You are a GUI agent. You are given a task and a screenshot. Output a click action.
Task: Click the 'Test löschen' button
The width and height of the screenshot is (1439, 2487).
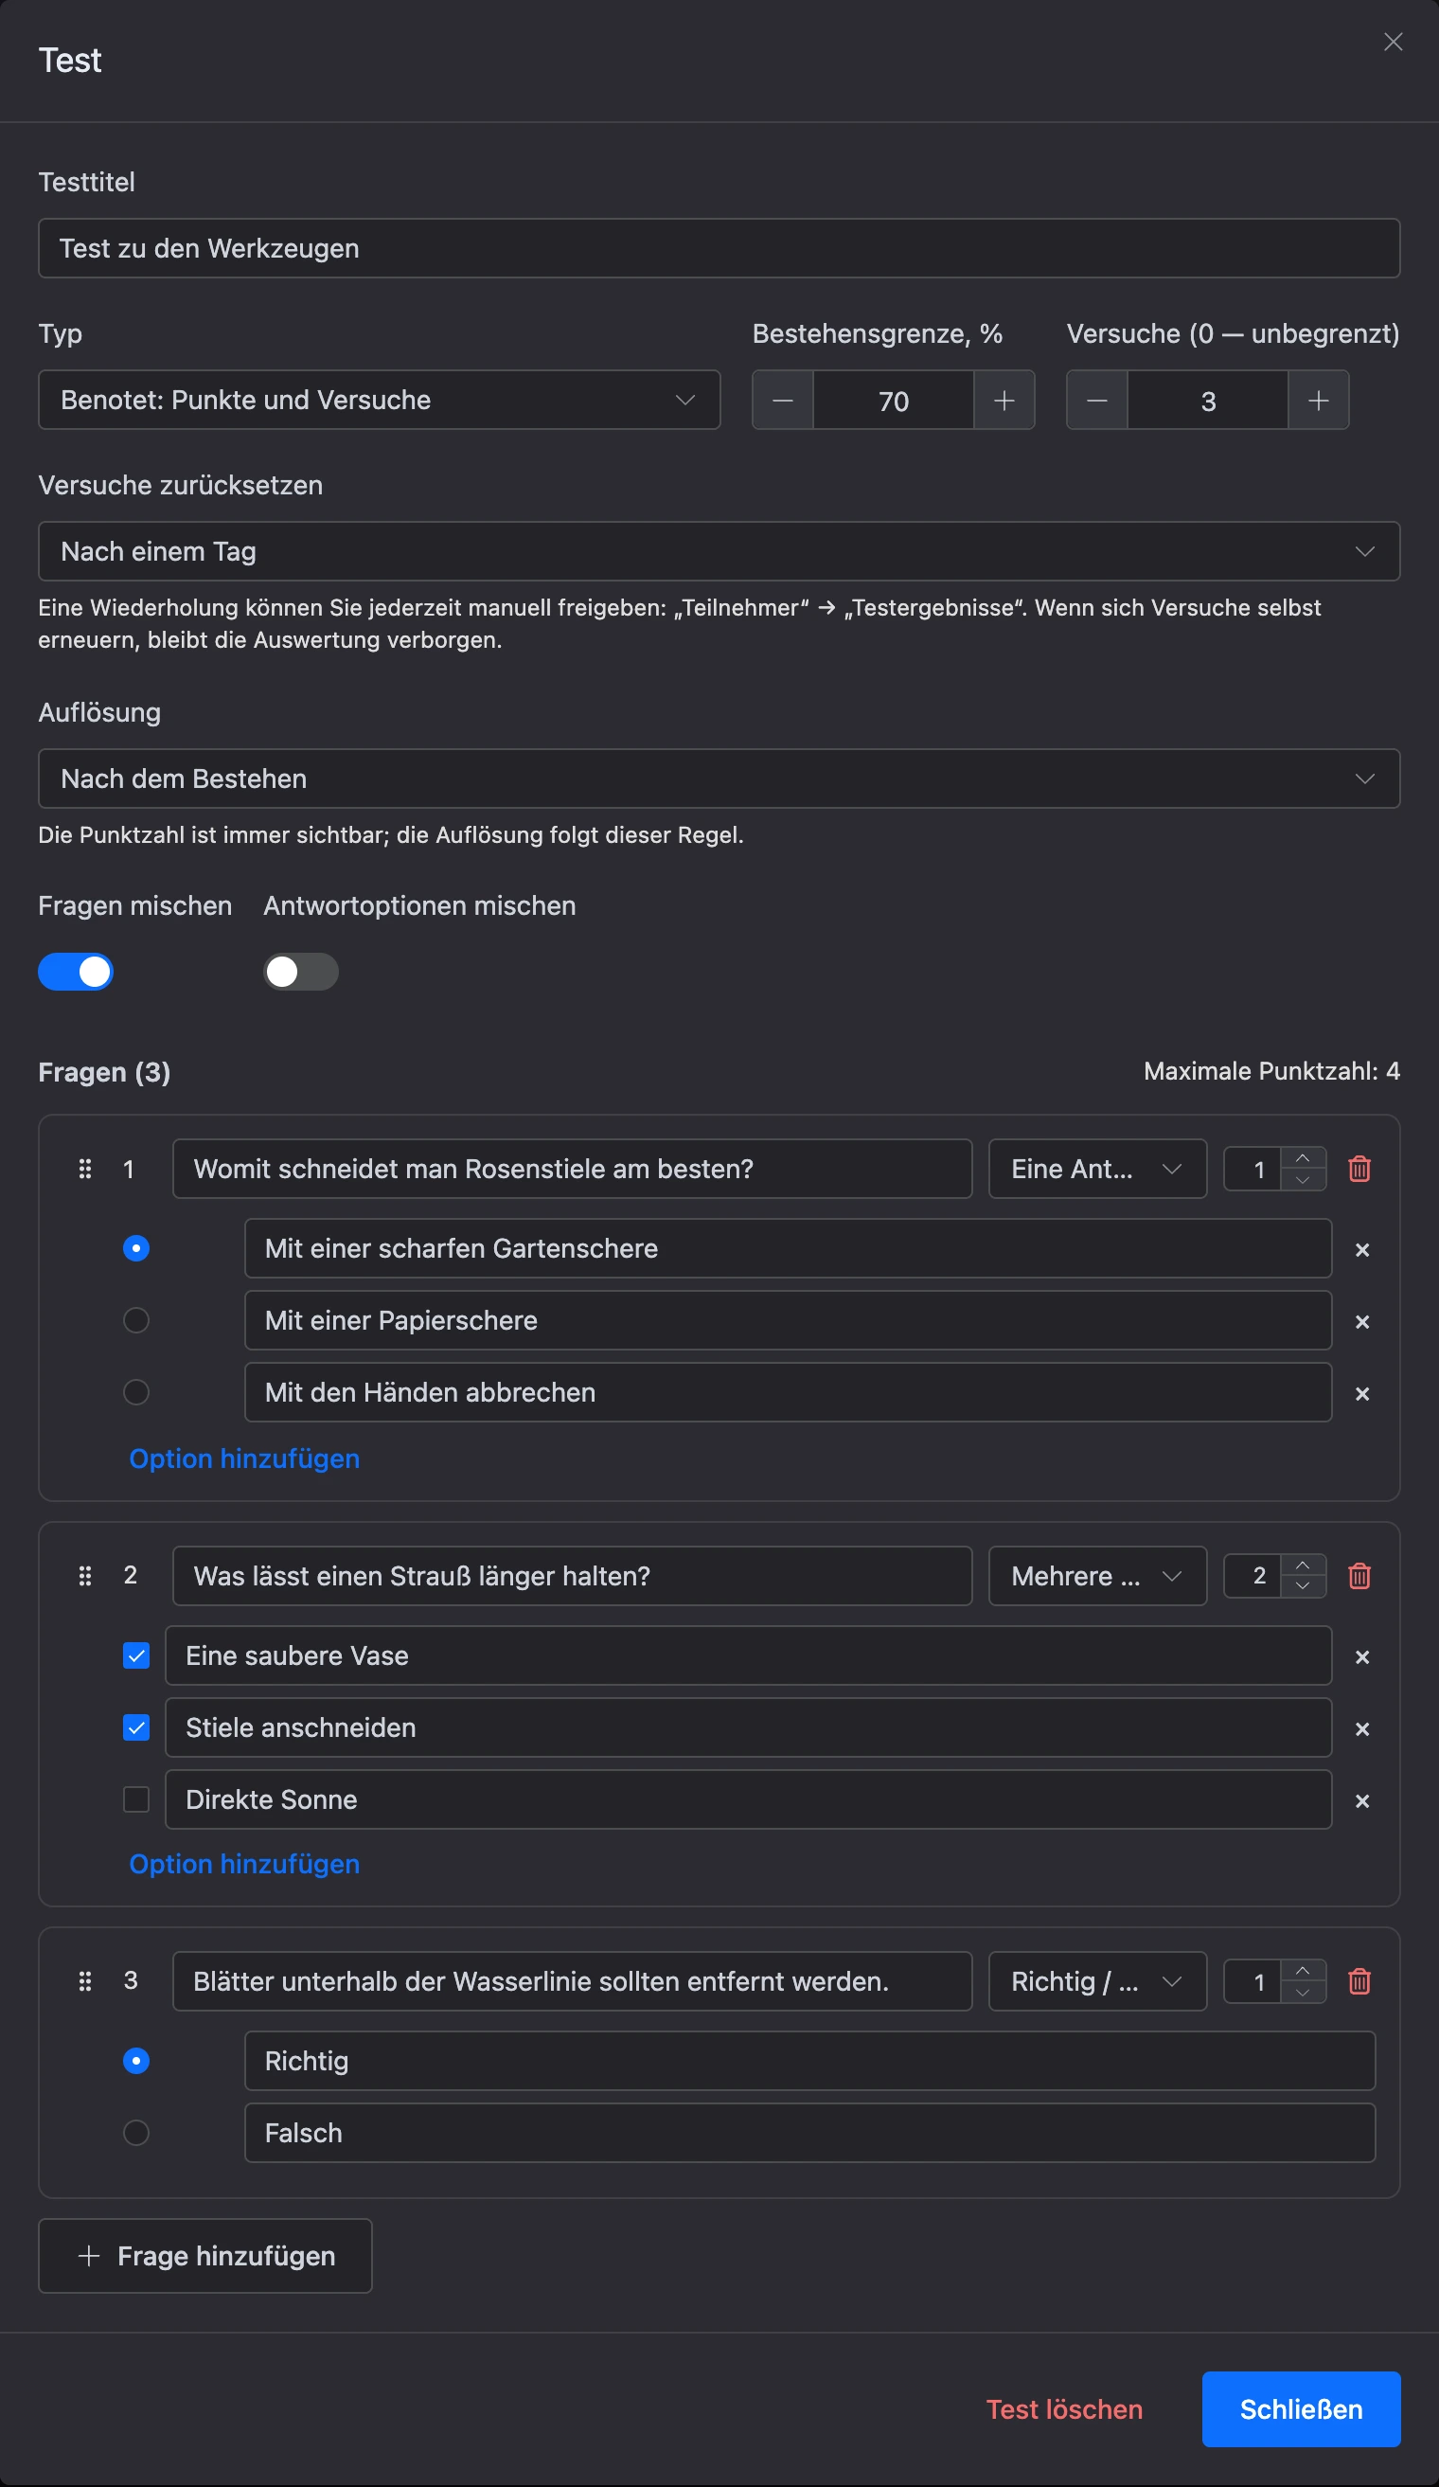pos(1064,2409)
